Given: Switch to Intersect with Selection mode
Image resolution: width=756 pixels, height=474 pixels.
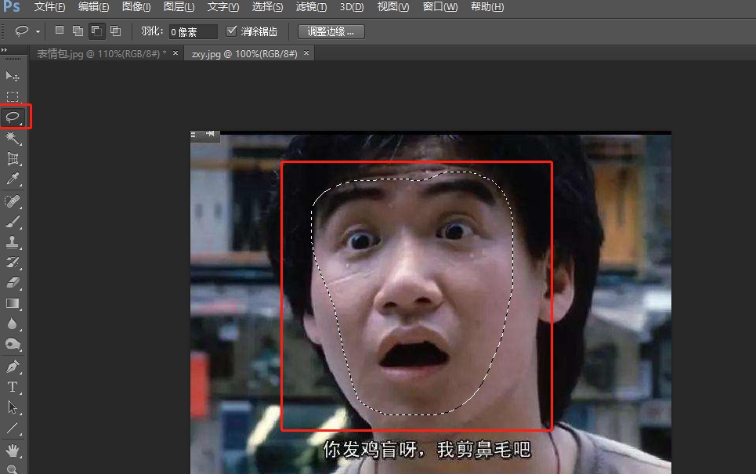Looking at the screenshot, I should 115,31.
